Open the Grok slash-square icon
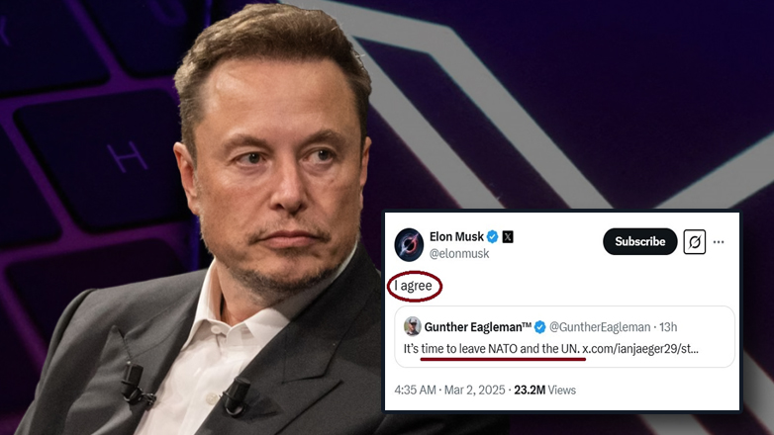This screenshot has height=435, width=774. 695,241
